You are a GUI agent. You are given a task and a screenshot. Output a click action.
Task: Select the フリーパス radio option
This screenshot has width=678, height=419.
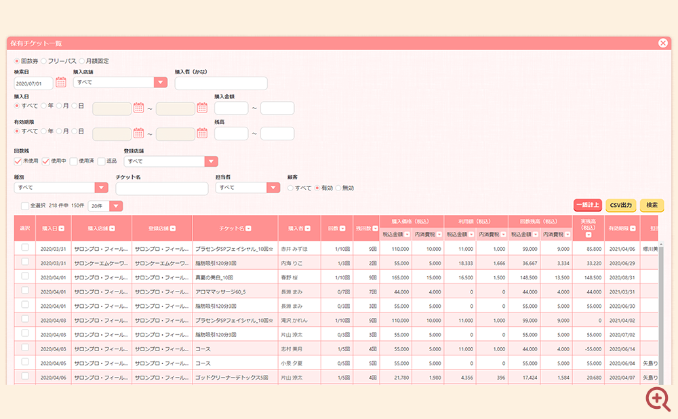43,61
